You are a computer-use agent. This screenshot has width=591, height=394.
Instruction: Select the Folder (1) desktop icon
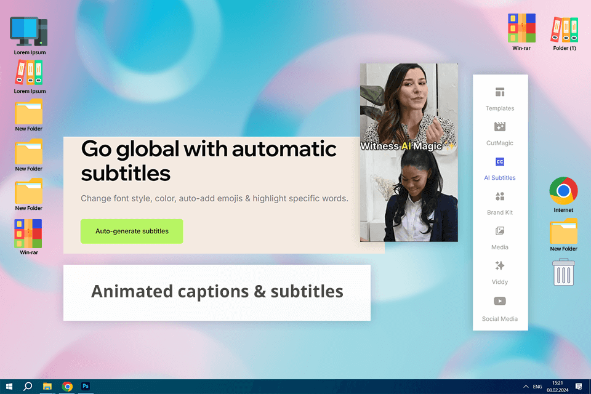click(x=565, y=30)
